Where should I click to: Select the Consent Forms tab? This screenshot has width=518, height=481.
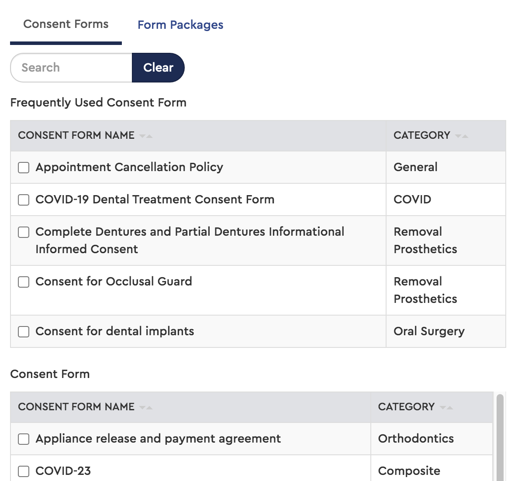coord(66,24)
